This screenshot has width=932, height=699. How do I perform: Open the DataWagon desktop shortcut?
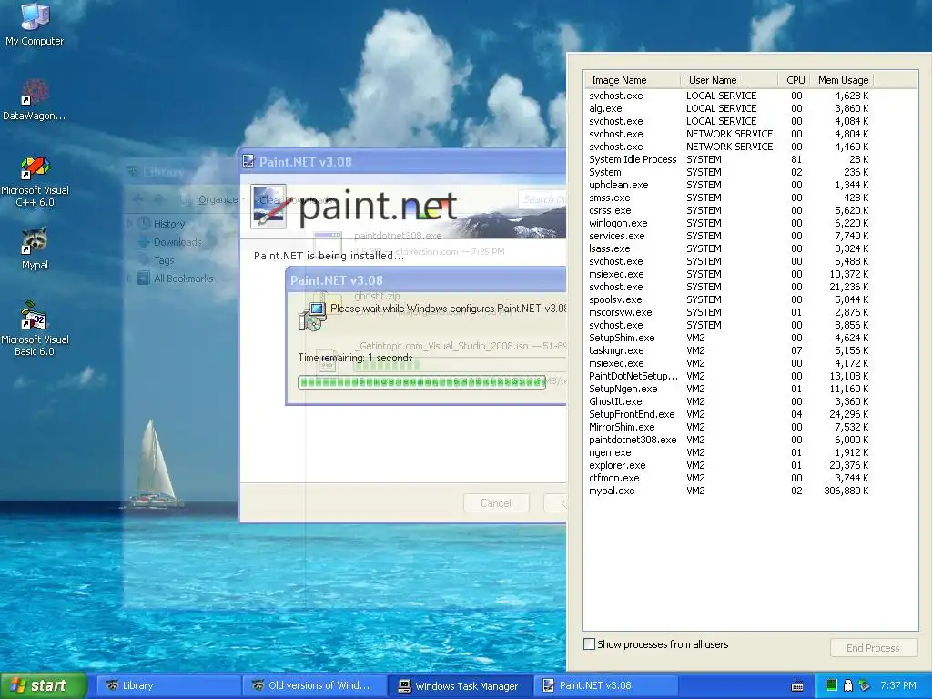point(35,100)
